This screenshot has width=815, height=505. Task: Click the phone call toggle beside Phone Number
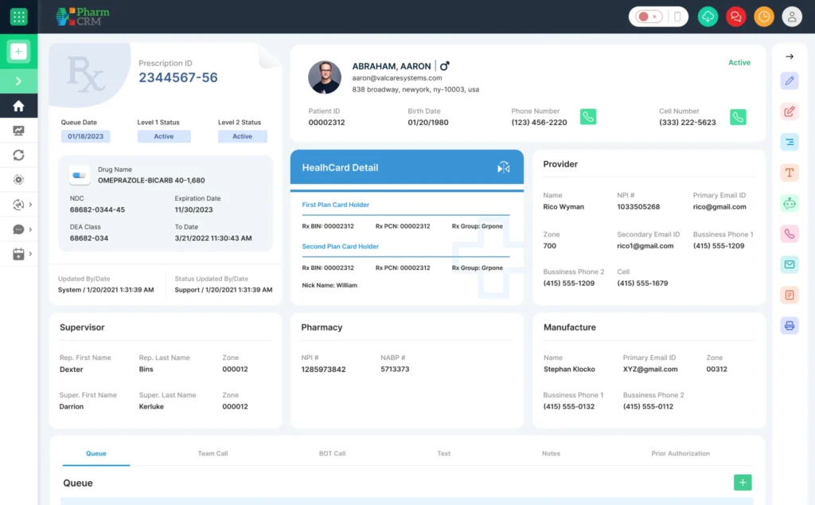(587, 117)
